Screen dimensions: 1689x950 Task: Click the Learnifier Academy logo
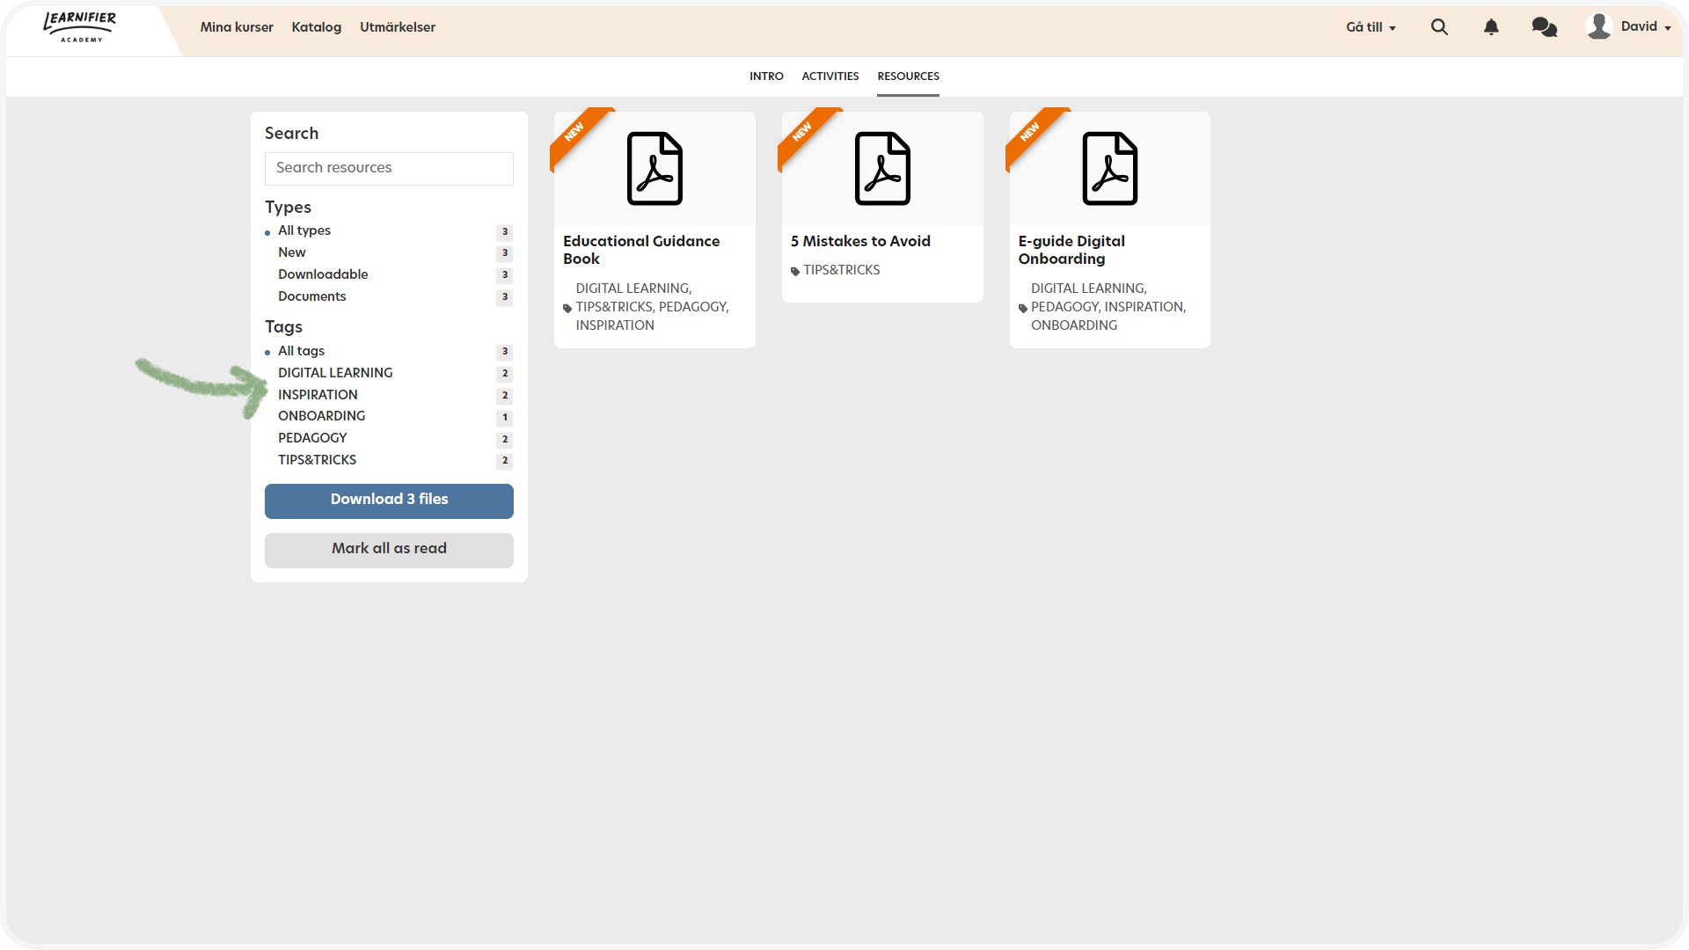pos(80,26)
